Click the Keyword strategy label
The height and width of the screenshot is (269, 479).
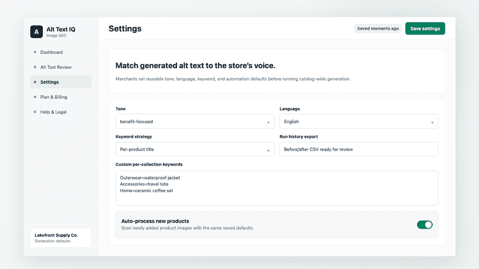click(x=134, y=137)
